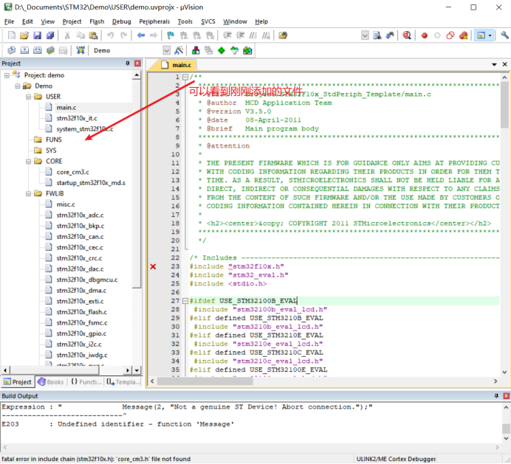Open the File menu

[9, 21]
